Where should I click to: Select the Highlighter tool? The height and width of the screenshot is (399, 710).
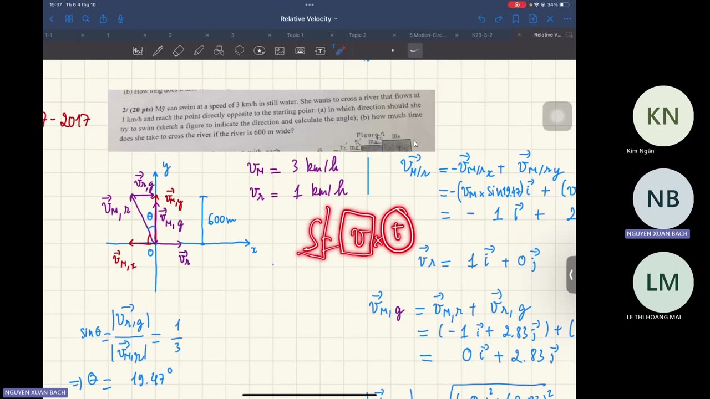pos(199,51)
